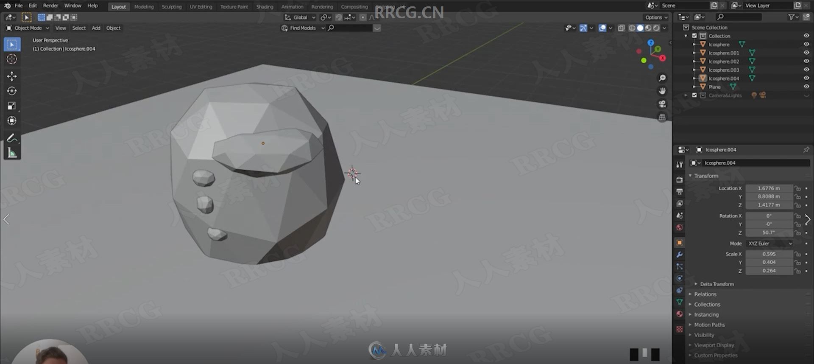
Task: Open the Output properties tab
Action: 680,192
